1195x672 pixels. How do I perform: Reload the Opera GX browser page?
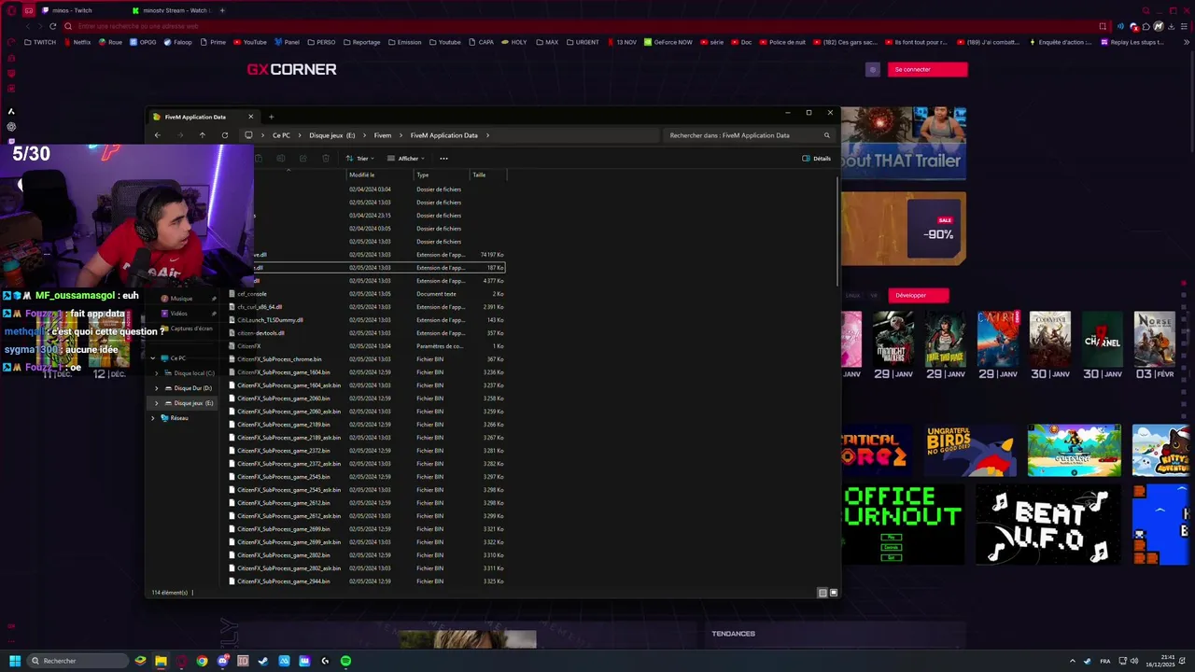[x=52, y=26]
